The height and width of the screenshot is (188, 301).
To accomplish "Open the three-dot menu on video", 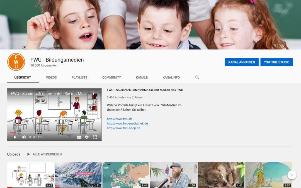I will click(93, 94).
